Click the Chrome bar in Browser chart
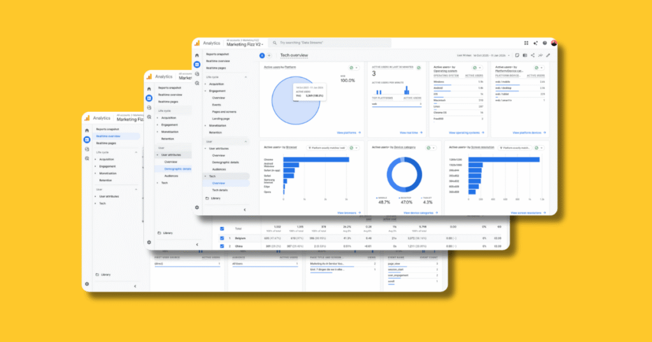Image resolution: width=652 pixels, height=342 pixels. [316, 160]
